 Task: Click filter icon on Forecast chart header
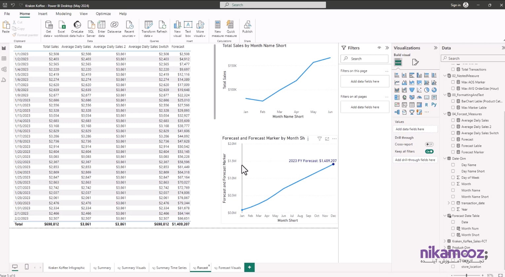pyautogui.click(x=319, y=139)
